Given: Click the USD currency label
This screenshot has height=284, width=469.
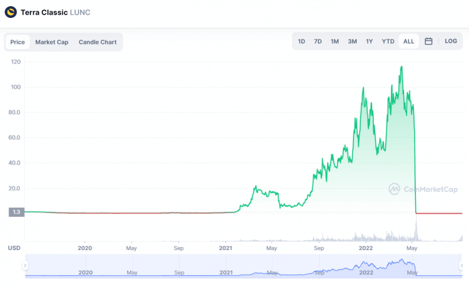Looking at the screenshot, I should pos(14,248).
